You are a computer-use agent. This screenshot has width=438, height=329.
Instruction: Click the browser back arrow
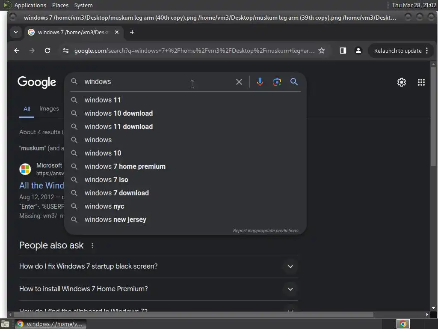click(17, 51)
